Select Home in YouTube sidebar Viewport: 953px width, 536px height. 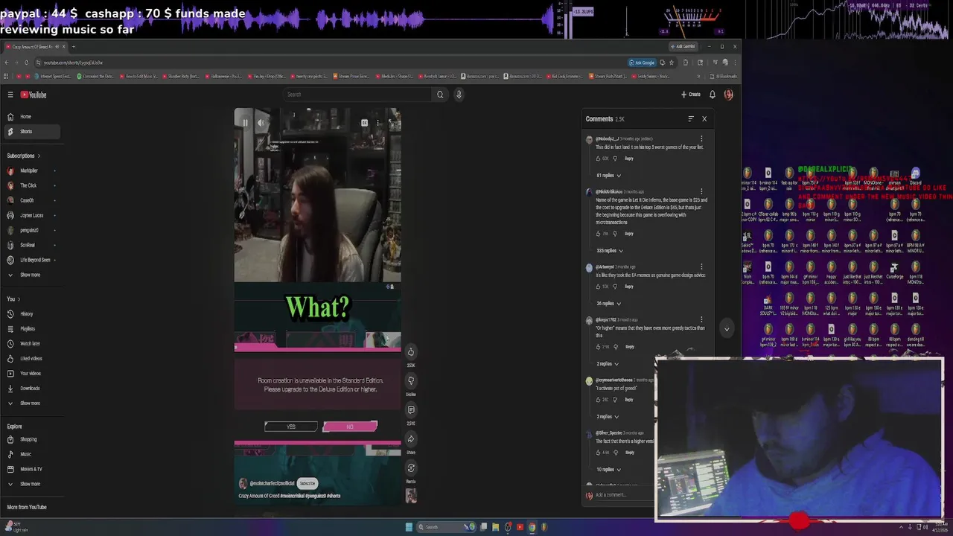pos(31,117)
